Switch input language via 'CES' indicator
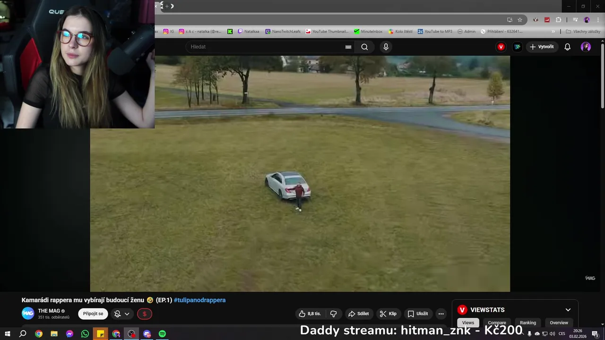Image resolution: width=605 pixels, height=340 pixels. (x=562, y=334)
